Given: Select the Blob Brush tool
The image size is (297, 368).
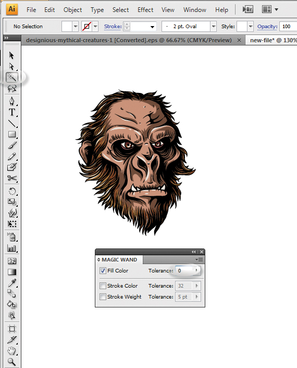Looking at the screenshot, I should click(x=11, y=167).
